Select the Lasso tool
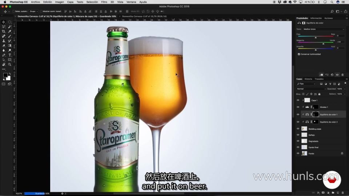 point(4,26)
